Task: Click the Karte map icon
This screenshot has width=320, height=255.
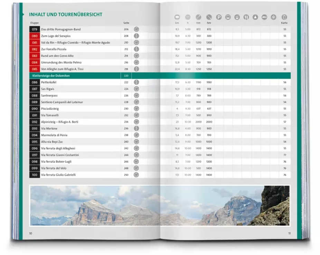Action: click(284, 17)
